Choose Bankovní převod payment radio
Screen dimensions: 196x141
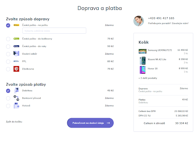[x=8, y=98]
